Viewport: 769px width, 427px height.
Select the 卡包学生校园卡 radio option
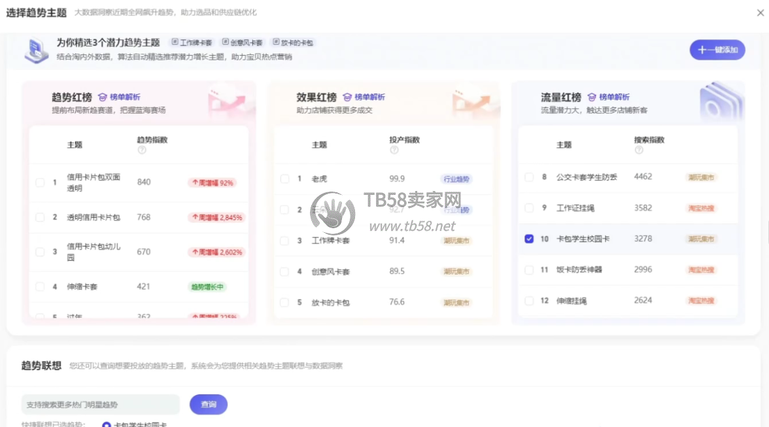pos(107,424)
